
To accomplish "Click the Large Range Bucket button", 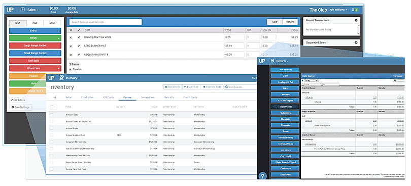I will (x=35, y=45).
